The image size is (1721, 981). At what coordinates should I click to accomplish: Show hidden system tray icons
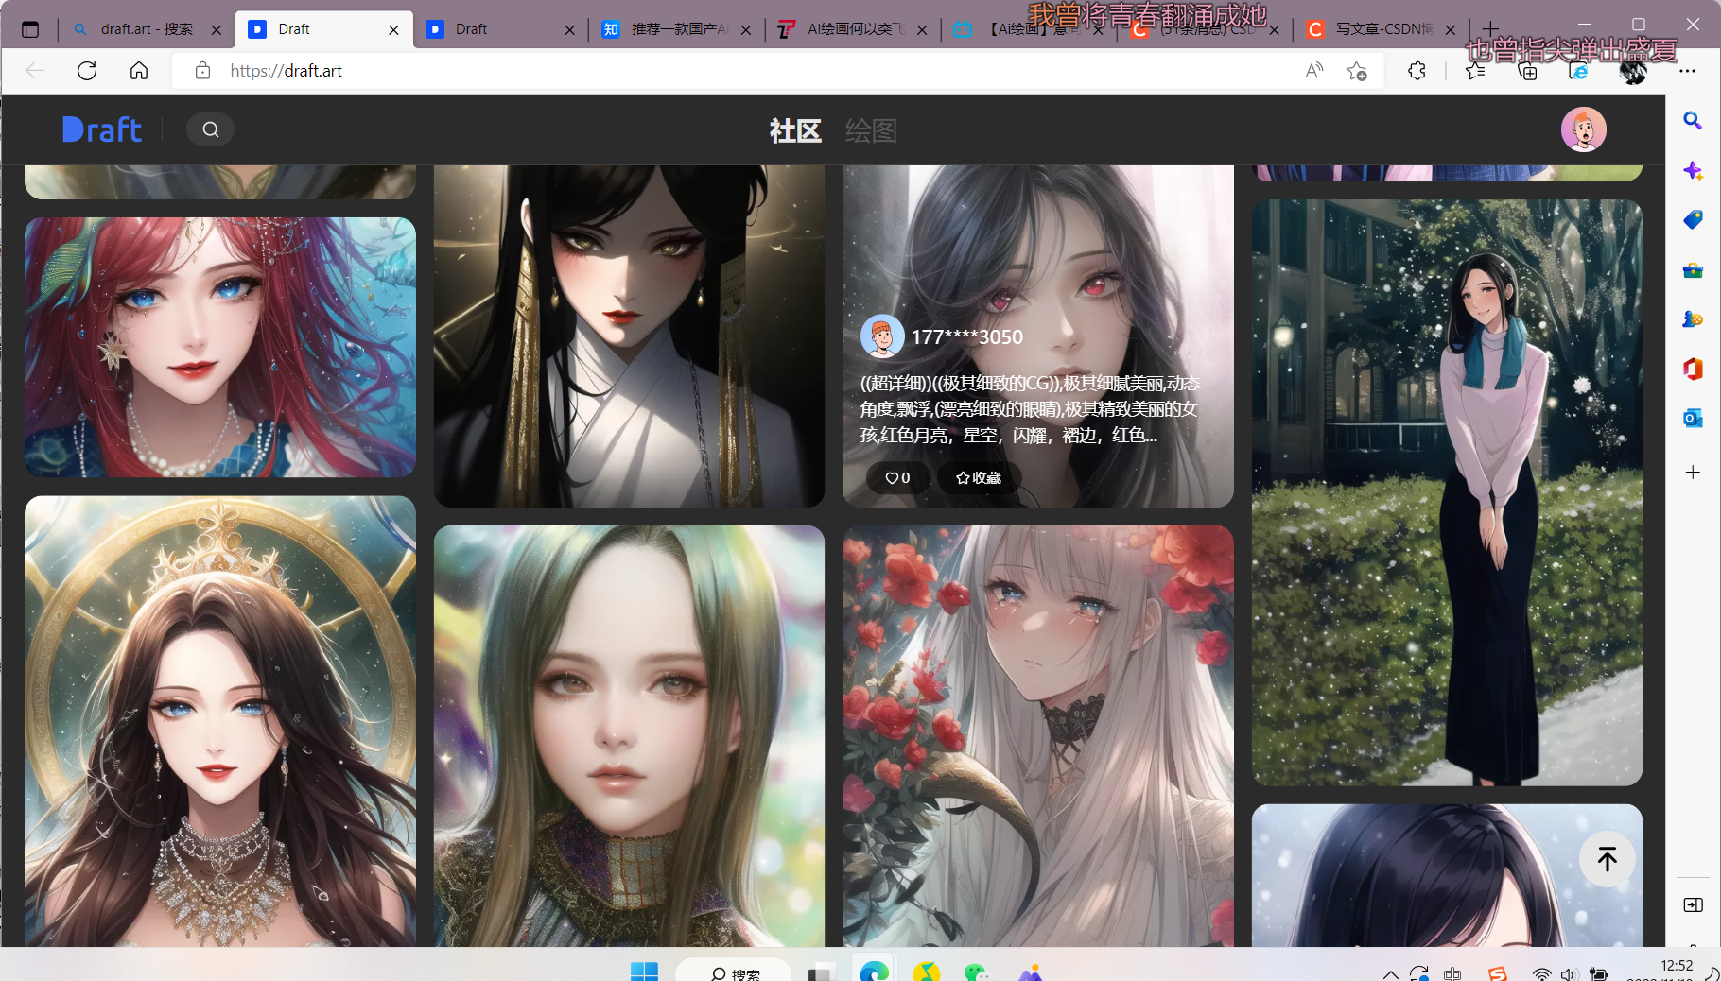(1390, 973)
